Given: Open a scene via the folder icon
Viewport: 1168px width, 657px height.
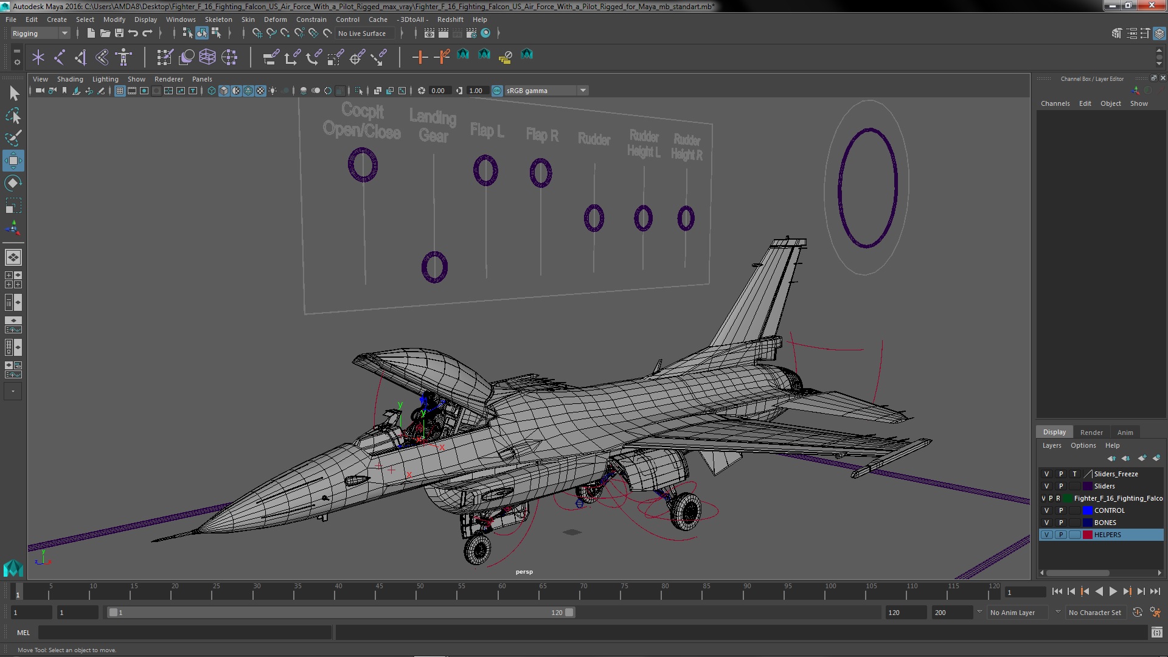Looking at the screenshot, I should [105, 33].
